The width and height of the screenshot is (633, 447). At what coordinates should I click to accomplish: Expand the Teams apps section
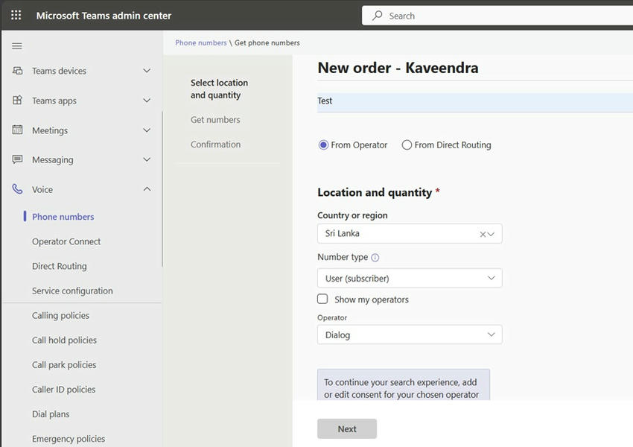coord(147,100)
